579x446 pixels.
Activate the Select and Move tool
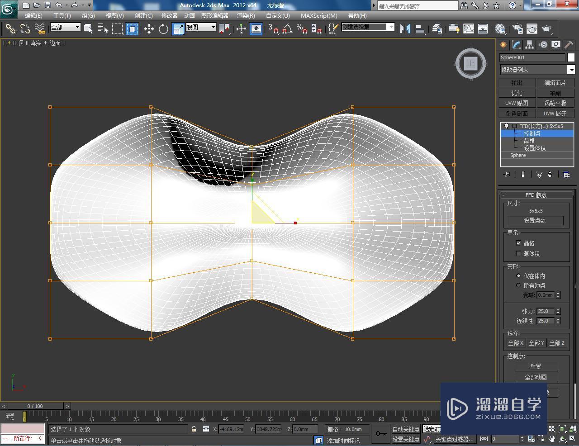150,28
